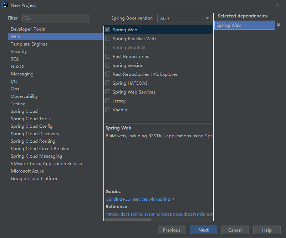Select the Jersey checkbox
Viewport: 286px width, 238px height.
[x=108, y=101]
